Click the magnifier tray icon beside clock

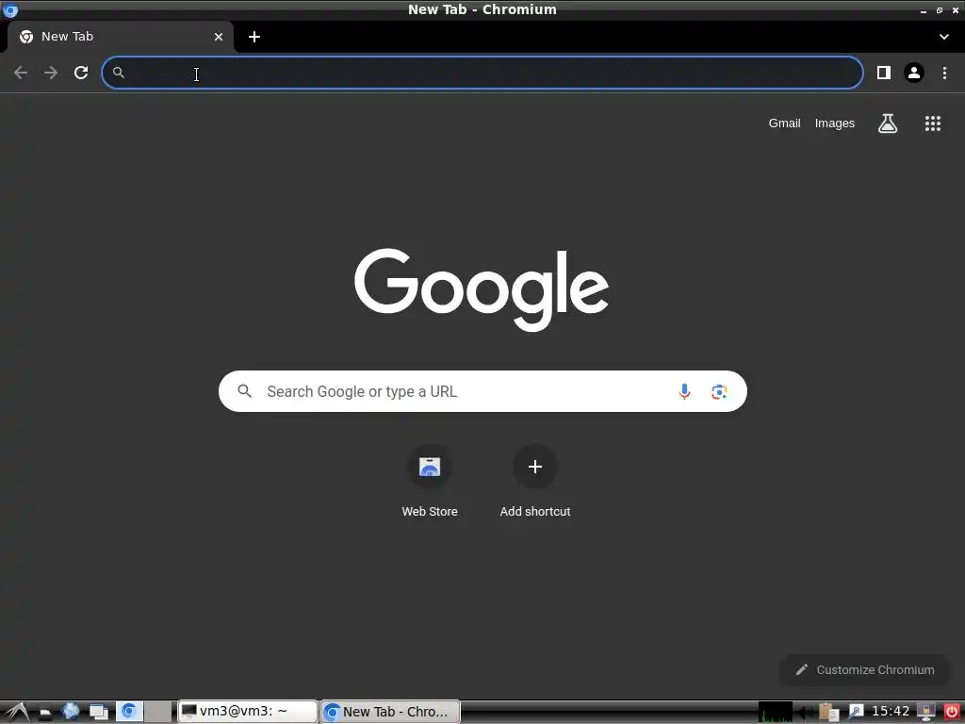(x=856, y=712)
